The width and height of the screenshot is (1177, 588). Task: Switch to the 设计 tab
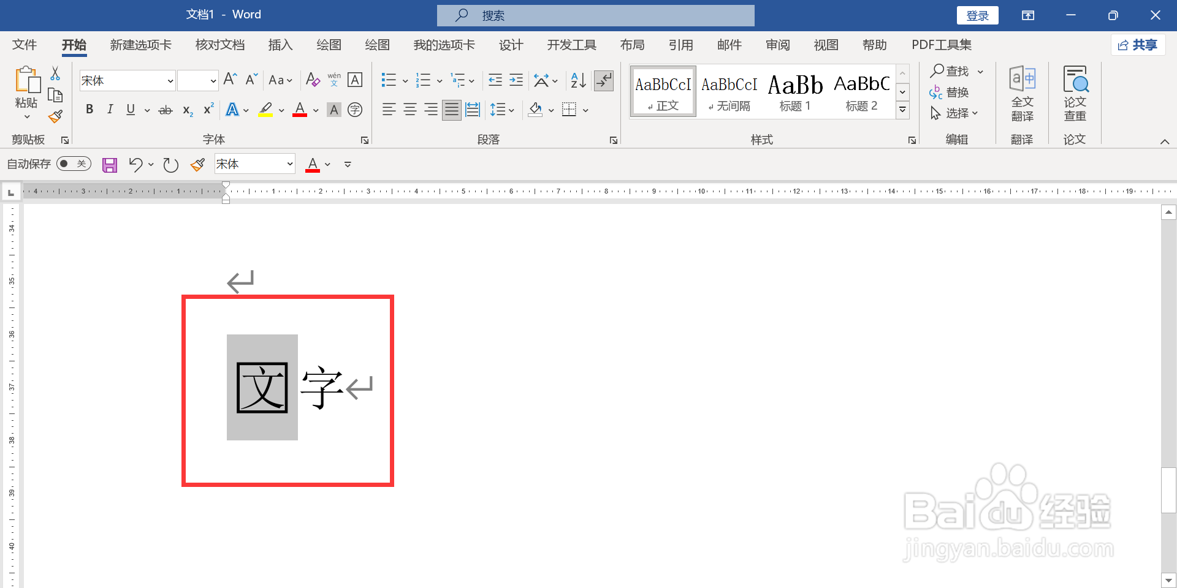pos(511,45)
